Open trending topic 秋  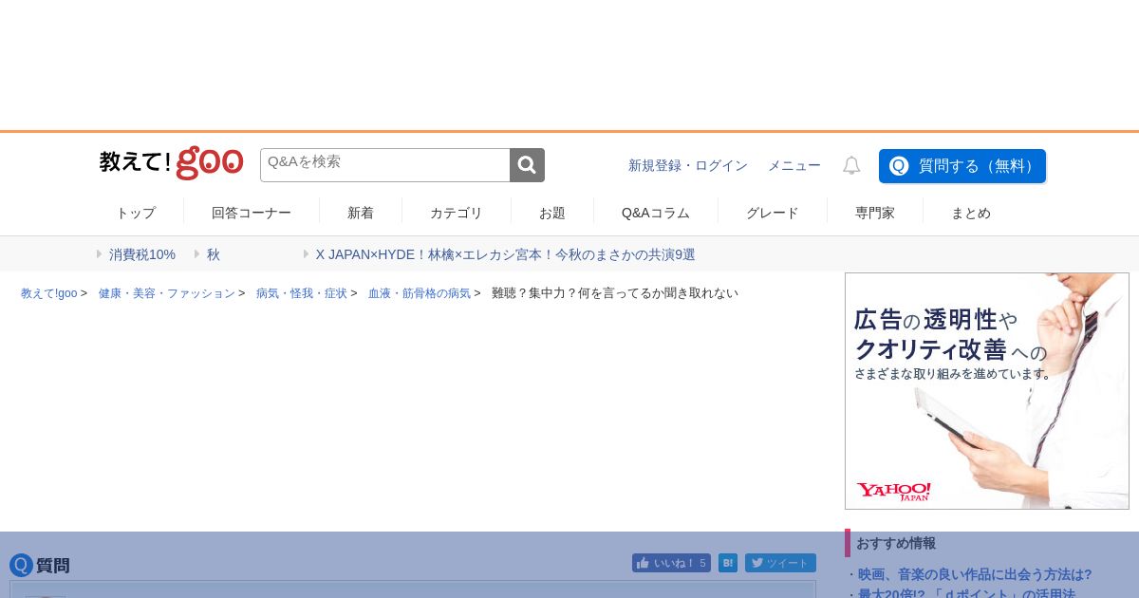click(x=214, y=254)
